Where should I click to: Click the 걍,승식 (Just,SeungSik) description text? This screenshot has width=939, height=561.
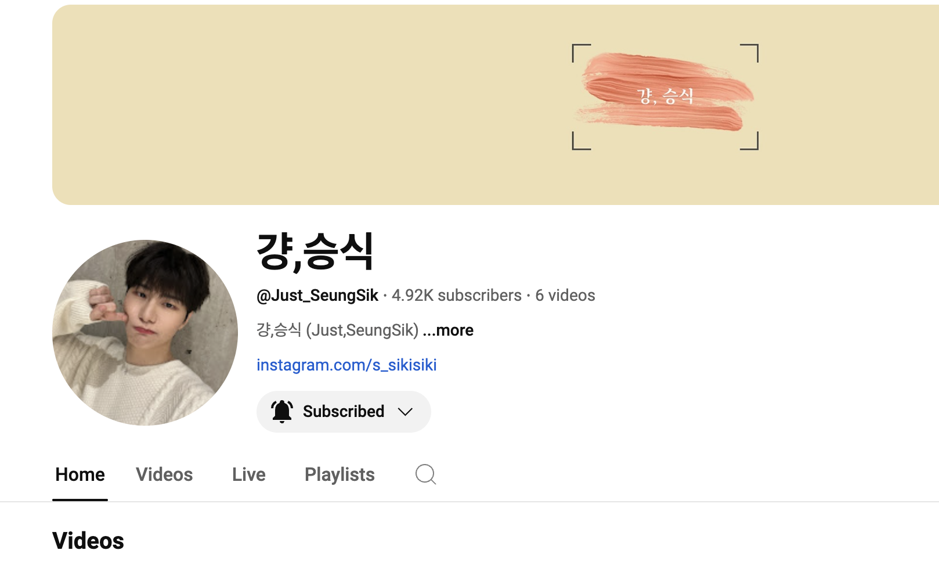[x=338, y=330]
